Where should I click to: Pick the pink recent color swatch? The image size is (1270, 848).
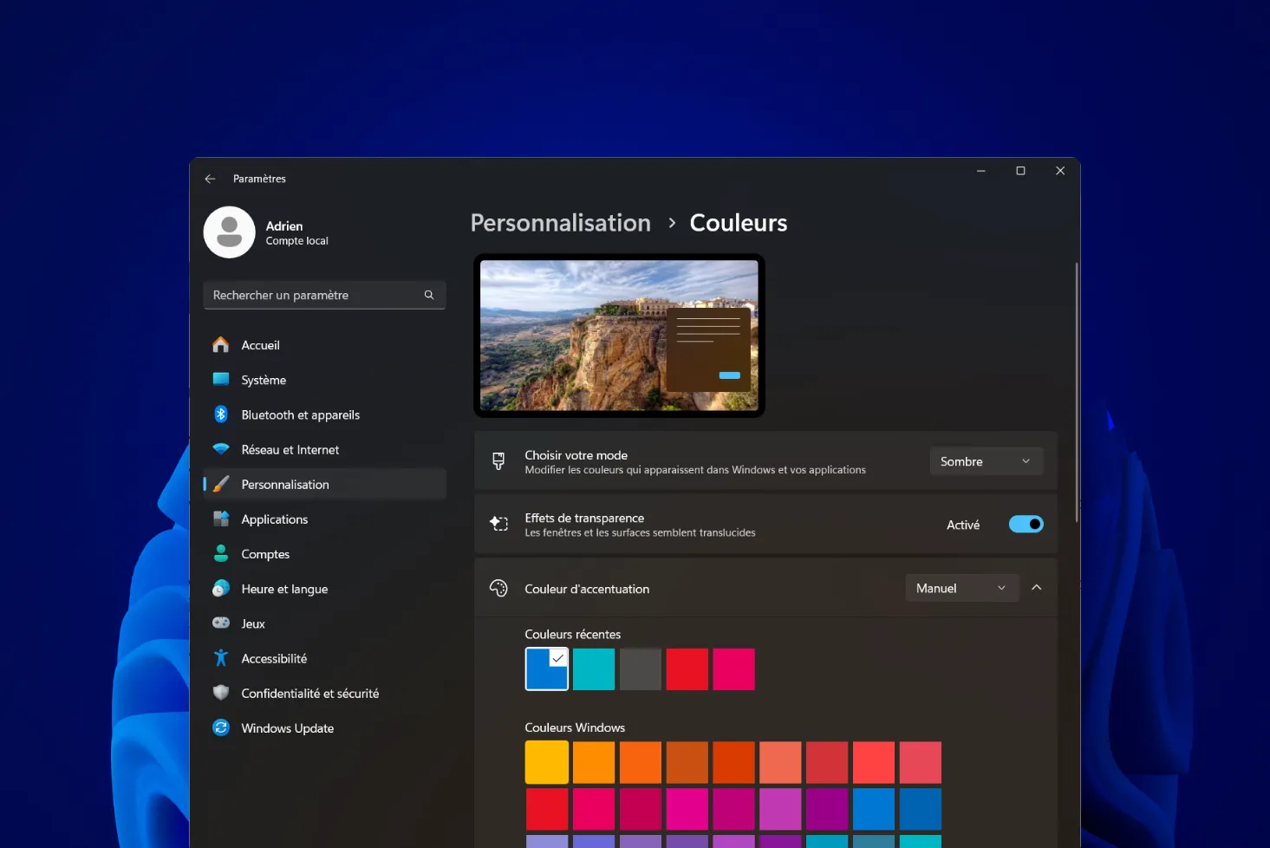tap(734, 669)
